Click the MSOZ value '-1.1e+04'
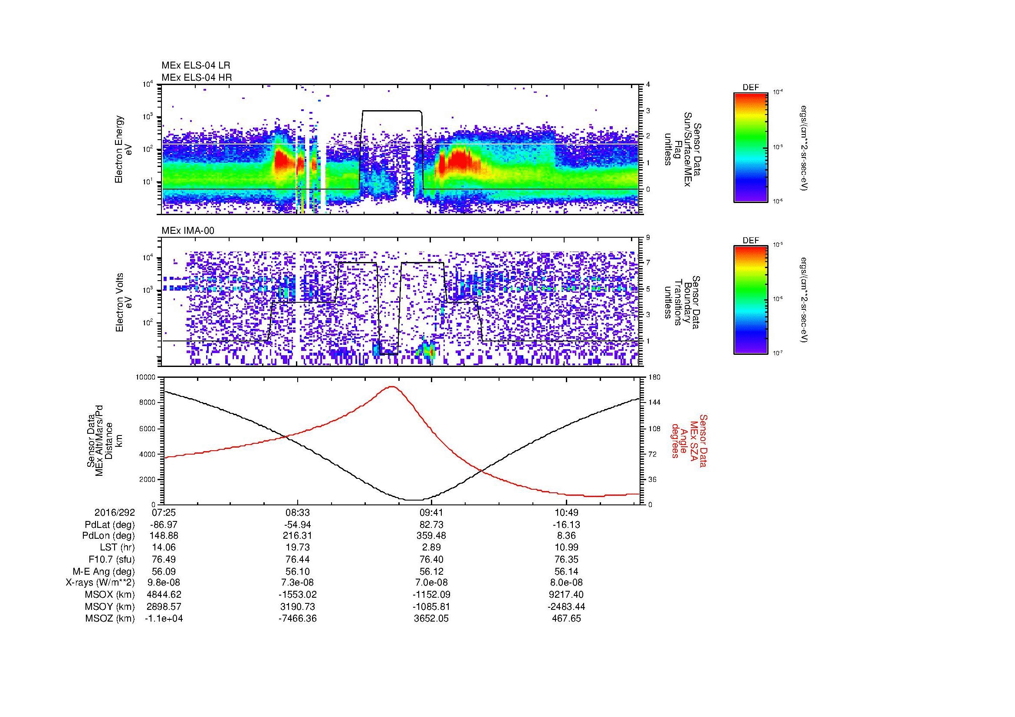The image size is (1015, 717). coord(164,619)
